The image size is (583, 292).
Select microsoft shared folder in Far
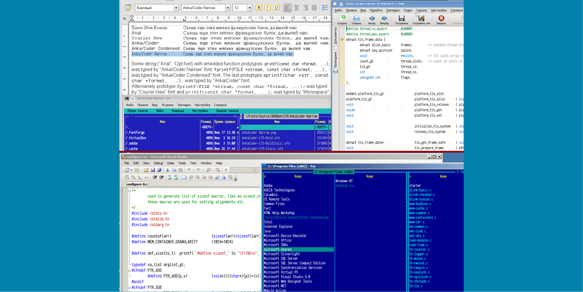tap(298, 250)
